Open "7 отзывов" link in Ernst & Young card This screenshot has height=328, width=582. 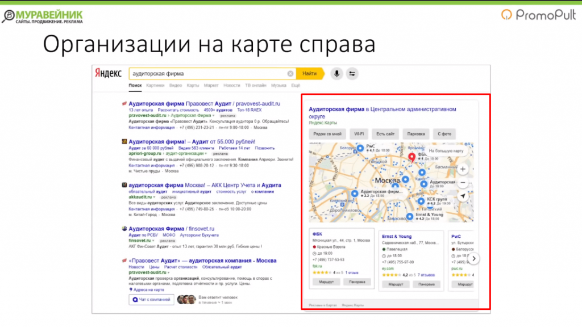click(x=426, y=275)
